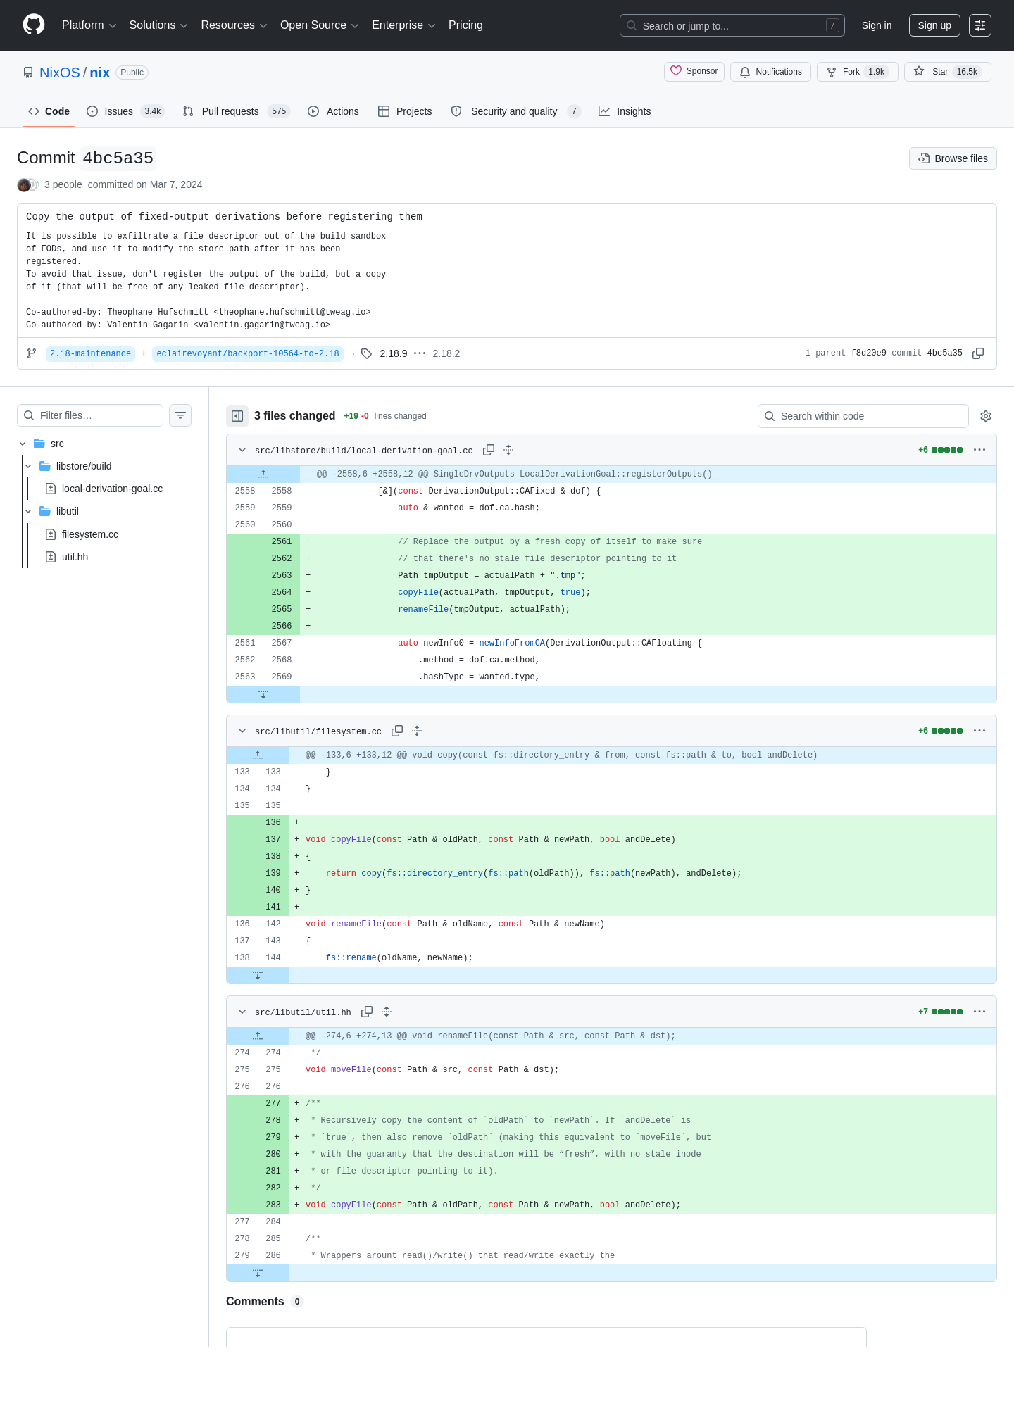This screenshot has height=1408, width=1014.
Task: Expand up hidden lines above line 2558
Action: [263, 474]
